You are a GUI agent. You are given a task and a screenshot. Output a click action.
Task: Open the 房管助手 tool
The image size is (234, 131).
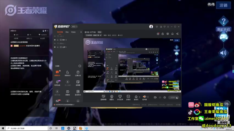[x=68, y=73]
